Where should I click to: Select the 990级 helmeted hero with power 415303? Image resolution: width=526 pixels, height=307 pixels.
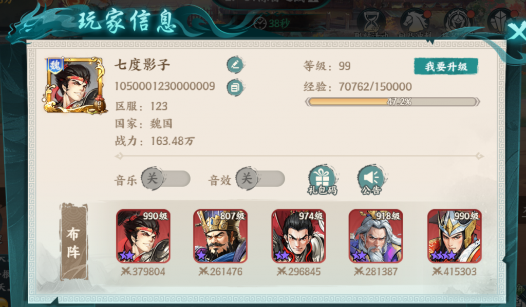pos(455,236)
